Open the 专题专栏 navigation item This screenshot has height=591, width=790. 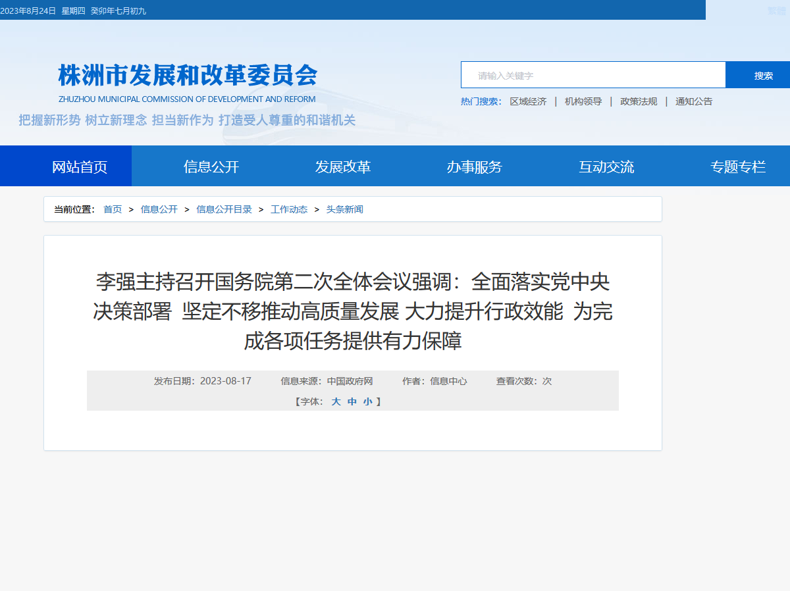click(x=737, y=166)
